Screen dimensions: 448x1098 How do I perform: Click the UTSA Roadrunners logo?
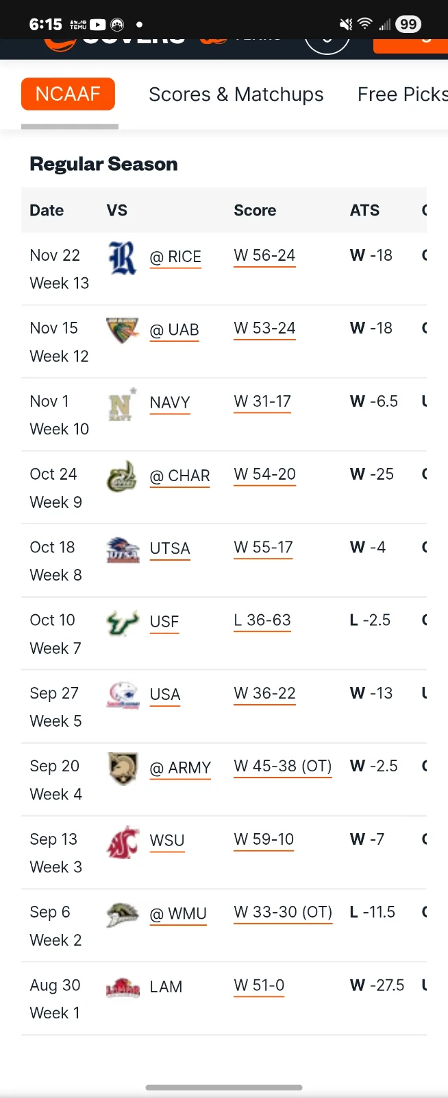[123, 550]
